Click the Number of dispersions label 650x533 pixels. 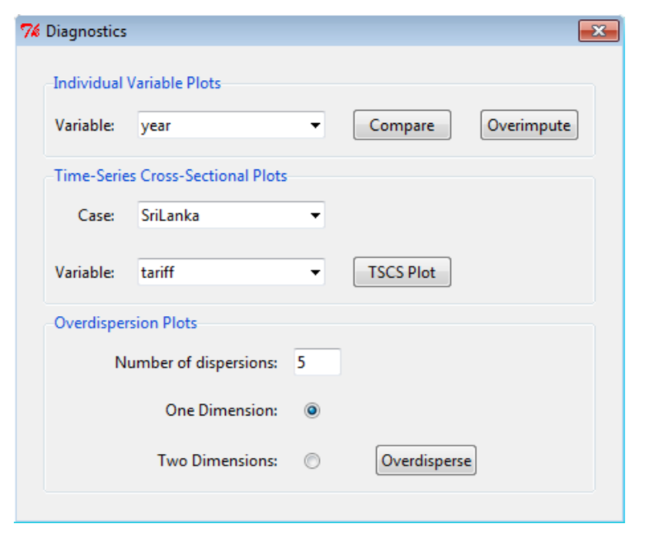(197, 362)
